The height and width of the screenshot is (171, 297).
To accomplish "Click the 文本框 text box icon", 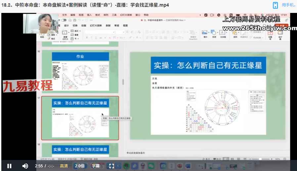I will click(x=223, y=33).
